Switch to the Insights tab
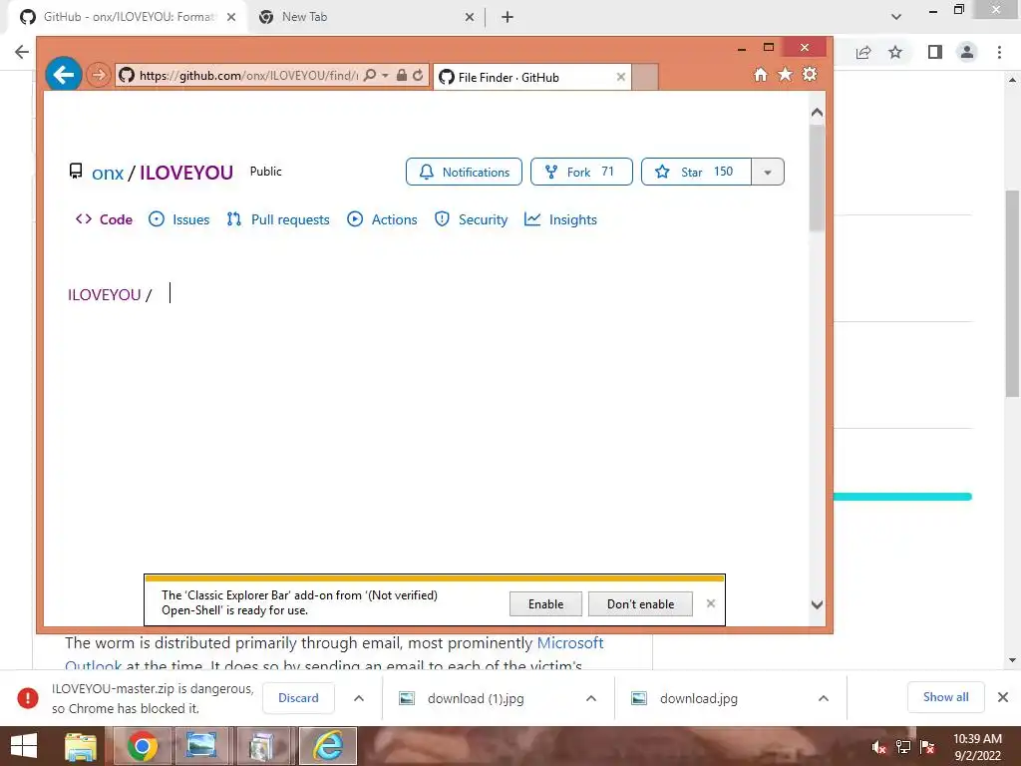Image resolution: width=1021 pixels, height=766 pixels. [560, 219]
